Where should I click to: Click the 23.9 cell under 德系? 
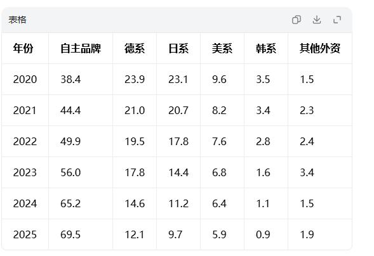coord(135,79)
